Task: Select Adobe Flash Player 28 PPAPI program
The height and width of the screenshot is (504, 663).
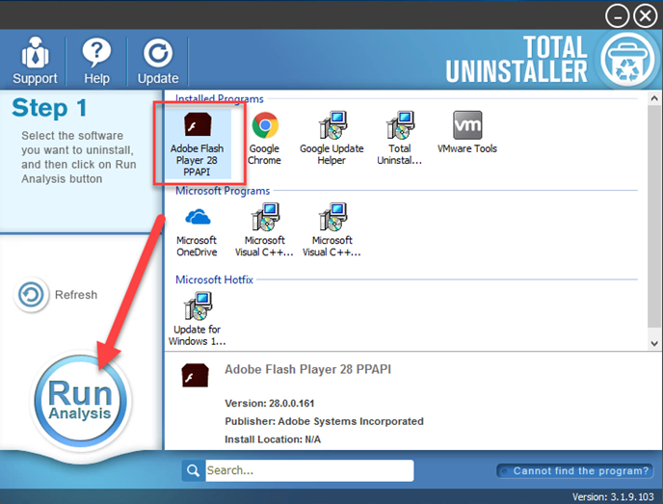Action: (x=197, y=144)
